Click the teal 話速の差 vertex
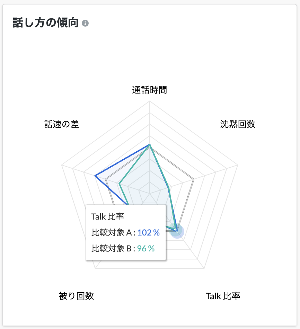The height and width of the screenshot is (329, 300). tap(120, 184)
